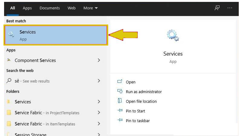Click the Open file location icon

click(120, 101)
